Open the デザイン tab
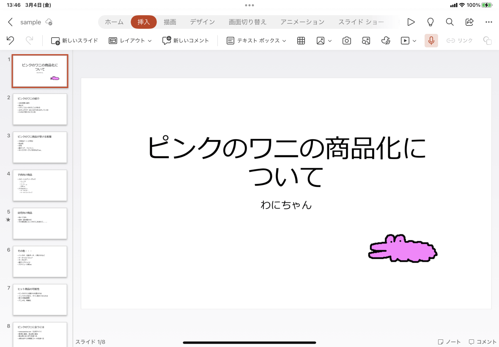 pos(203,22)
